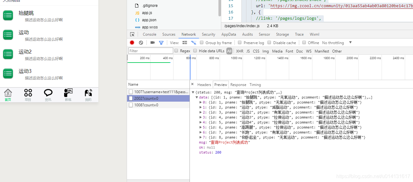Click the green list icon beside 运动3
The height and width of the screenshot is (182, 413).
[8, 73]
